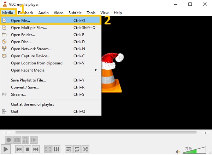Choose Open Multiple Files... entry

[51, 28]
